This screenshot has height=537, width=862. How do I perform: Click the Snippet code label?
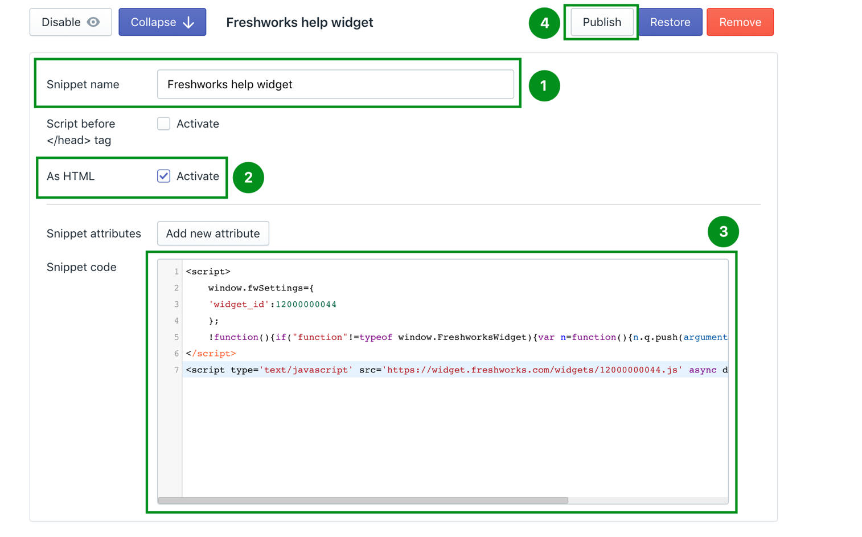click(81, 267)
